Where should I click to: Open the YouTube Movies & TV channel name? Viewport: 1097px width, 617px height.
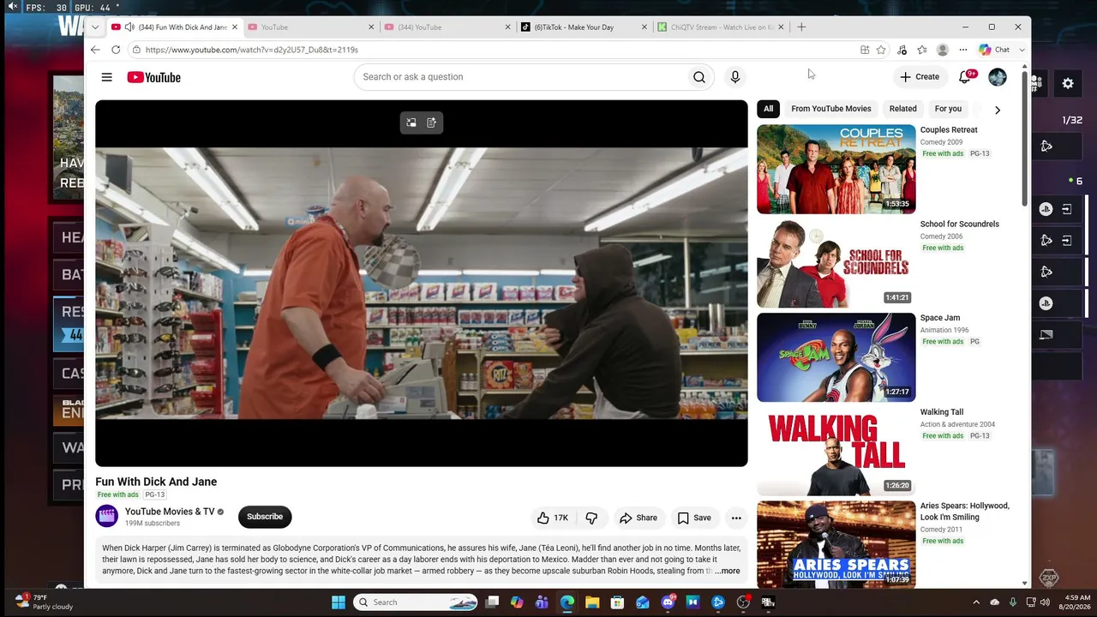tap(170, 512)
